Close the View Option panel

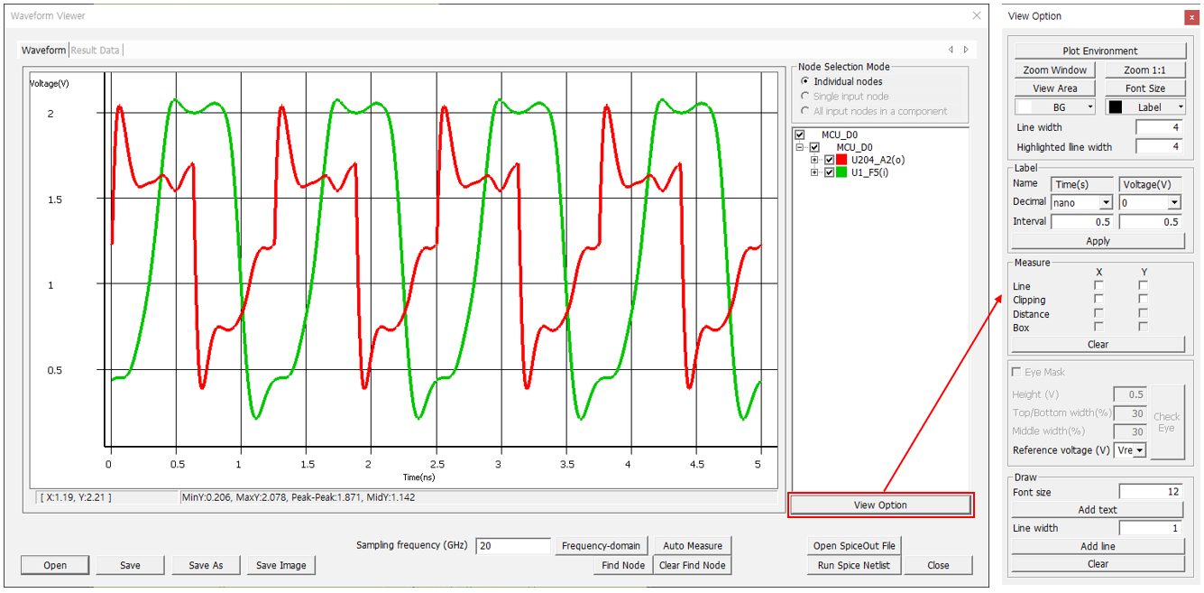[x=1190, y=16]
